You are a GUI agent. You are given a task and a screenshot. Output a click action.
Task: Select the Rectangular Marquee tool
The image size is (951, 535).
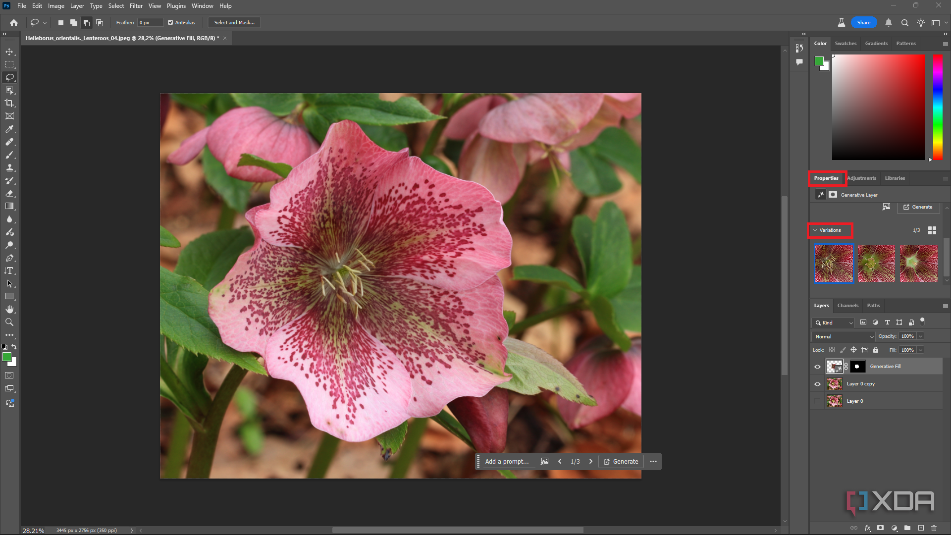point(9,64)
